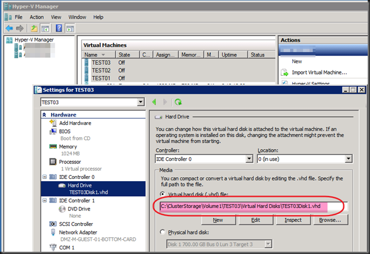Collapse the IDE Controller 1 tree node

coord(45,200)
